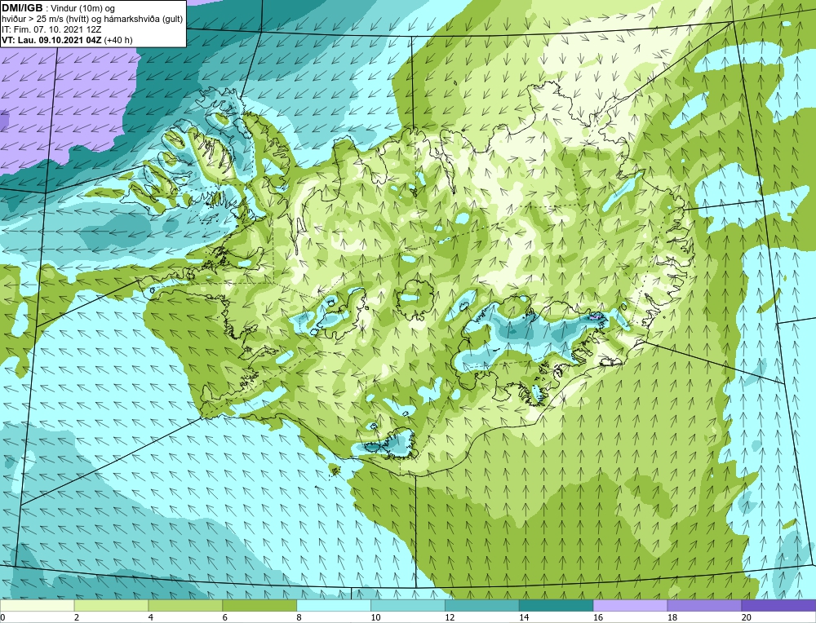This screenshot has height=623, width=816.
Task: Click the scale label '8' on the color bar
Action: point(299,617)
